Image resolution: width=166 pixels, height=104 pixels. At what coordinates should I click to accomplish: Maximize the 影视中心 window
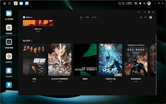(149, 12)
